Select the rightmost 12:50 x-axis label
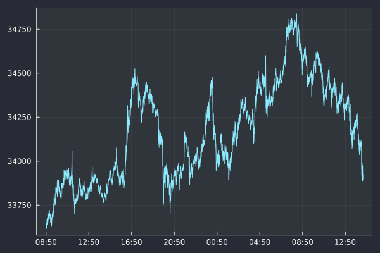380x253 pixels. [x=345, y=242]
